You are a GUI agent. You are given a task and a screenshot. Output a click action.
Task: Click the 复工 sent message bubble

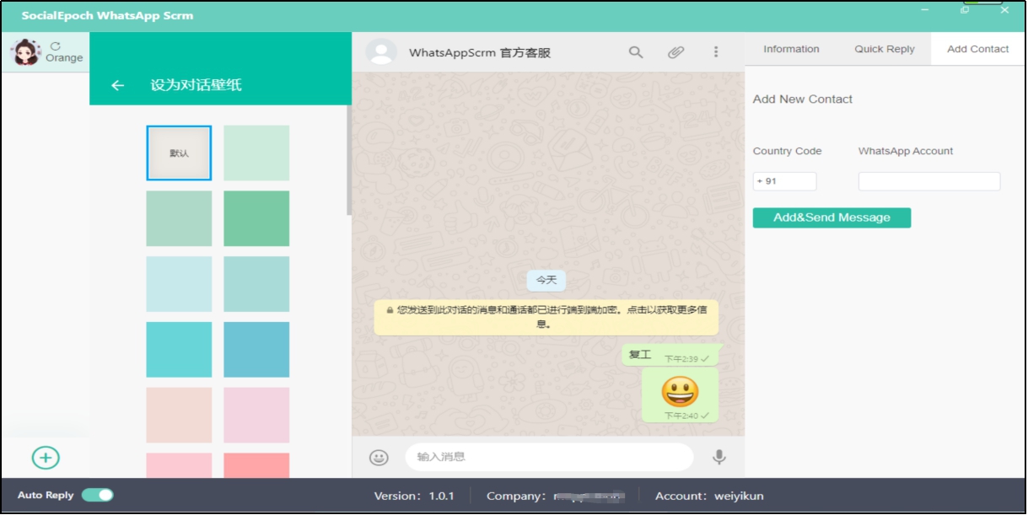[670, 355]
